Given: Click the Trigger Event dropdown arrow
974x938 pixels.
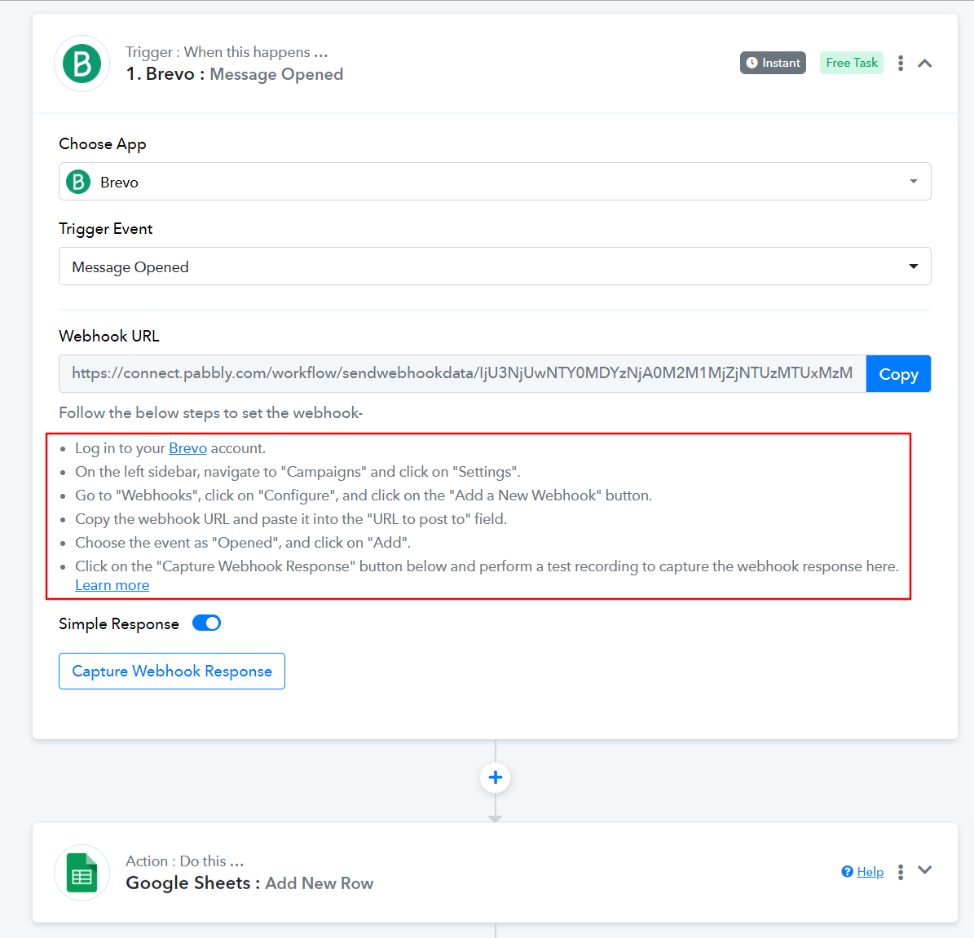Looking at the screenshot, I should pyautogui.click(x=913, y=266).
